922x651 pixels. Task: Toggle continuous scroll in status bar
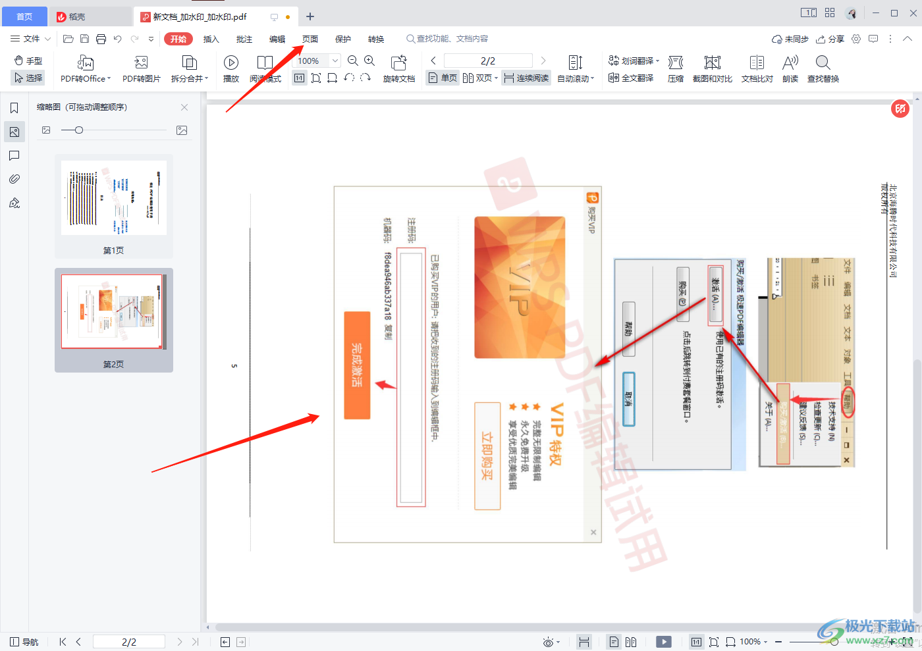pyautogui.click(x=584, y=642)
